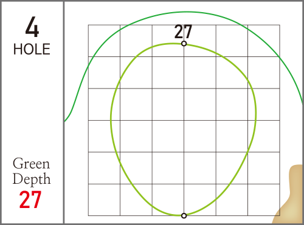Click the bottom green edge marker circle

click(x=184, y=216)
